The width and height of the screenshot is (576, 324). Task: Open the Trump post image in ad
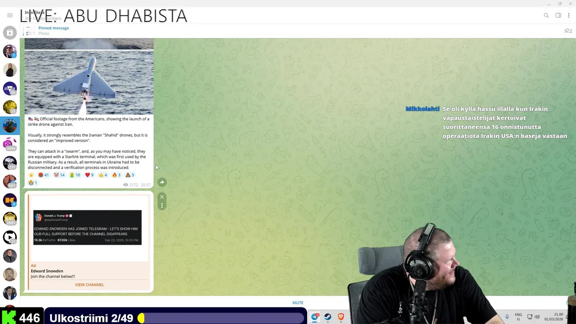pos(87,227)
